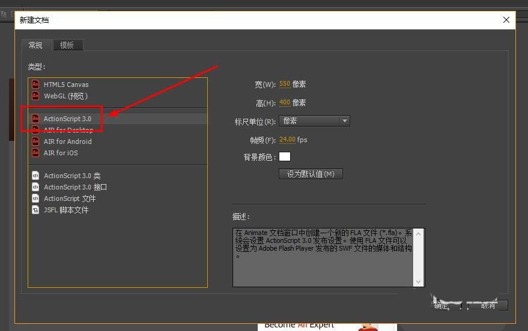Choose ActionScript 3.0 document type

point(118,119)
